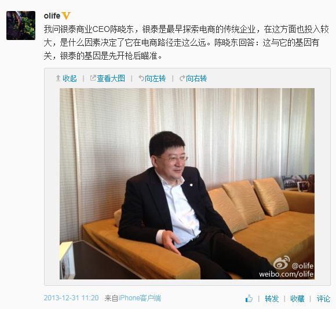Rotate the photo right with 向右转

[x=196, y=78]
